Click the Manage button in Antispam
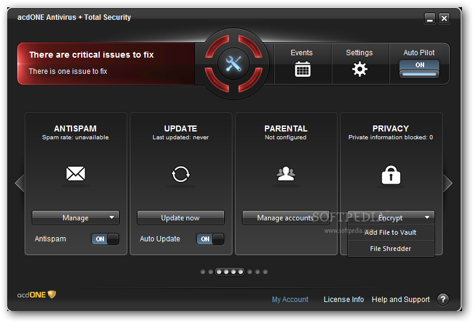The height and width of the screenshot is (323, 474). [x=76, y=218]
